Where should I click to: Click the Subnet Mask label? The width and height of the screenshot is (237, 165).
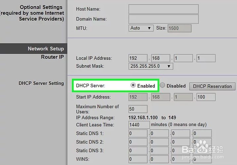coord(90,66)
